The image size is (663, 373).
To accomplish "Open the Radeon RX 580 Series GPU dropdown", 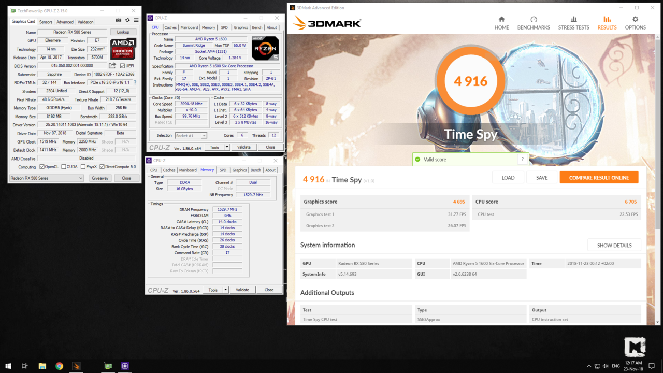I will pos(46,178).
